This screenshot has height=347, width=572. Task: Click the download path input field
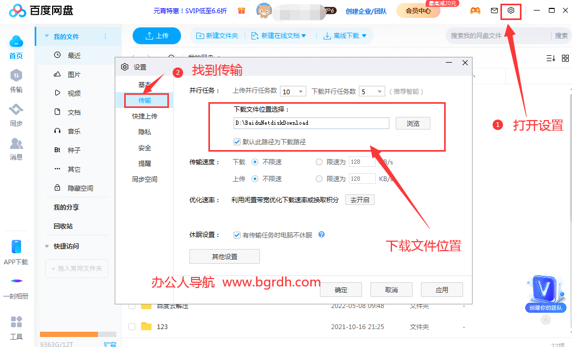311,123
